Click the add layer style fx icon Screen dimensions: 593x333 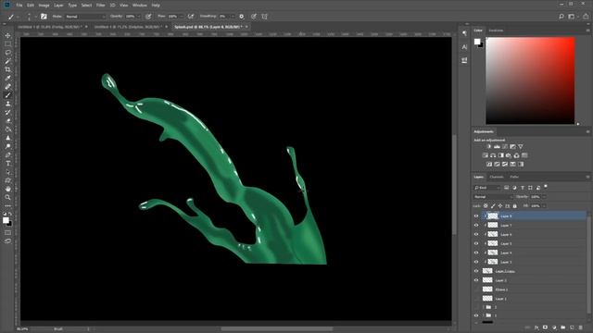536,327
